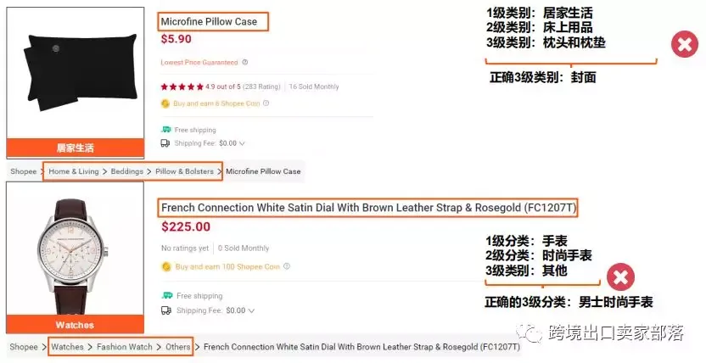Open the Beddings breadcrumb category
The image size is (706, 363).
point(127,171)
